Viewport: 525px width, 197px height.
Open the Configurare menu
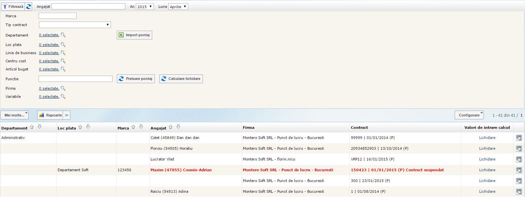point(469,115)
